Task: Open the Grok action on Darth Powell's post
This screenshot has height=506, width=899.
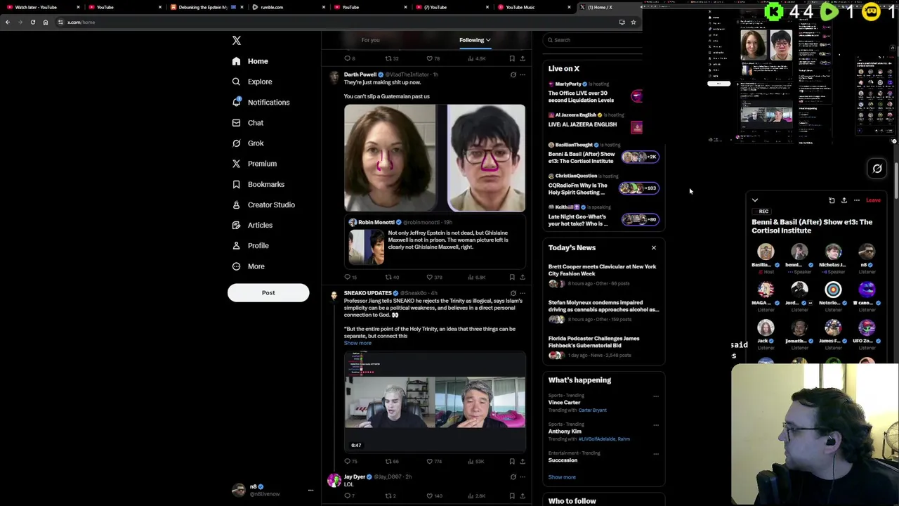Action: pos(513,74)
